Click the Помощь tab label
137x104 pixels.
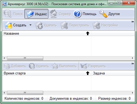tap(89, 14)
